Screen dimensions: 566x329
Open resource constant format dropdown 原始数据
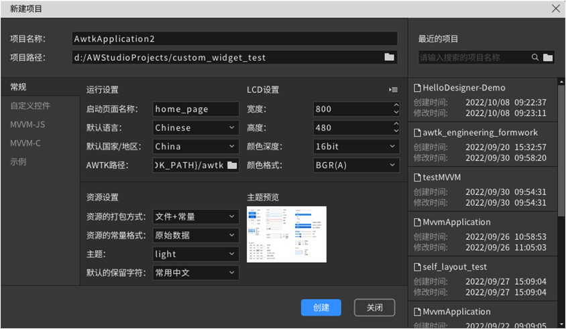pos(196,235)
